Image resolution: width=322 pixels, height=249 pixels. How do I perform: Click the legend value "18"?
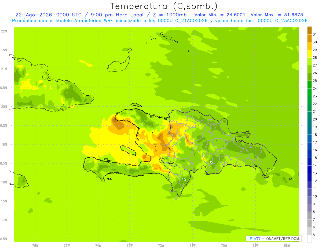(315, 135)
